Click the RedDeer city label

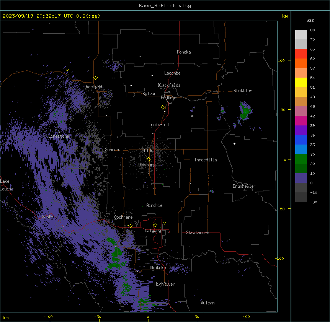[x=168, y=98]
